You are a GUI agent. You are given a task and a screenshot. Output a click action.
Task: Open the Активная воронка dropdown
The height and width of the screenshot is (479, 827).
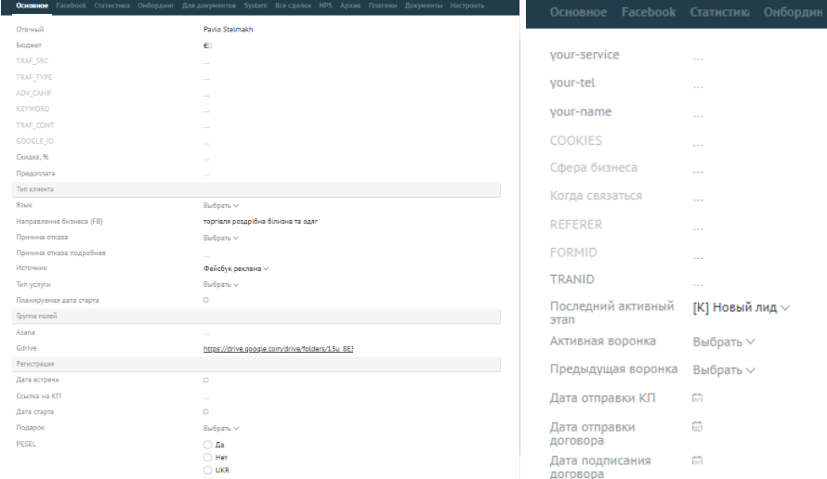724,342
